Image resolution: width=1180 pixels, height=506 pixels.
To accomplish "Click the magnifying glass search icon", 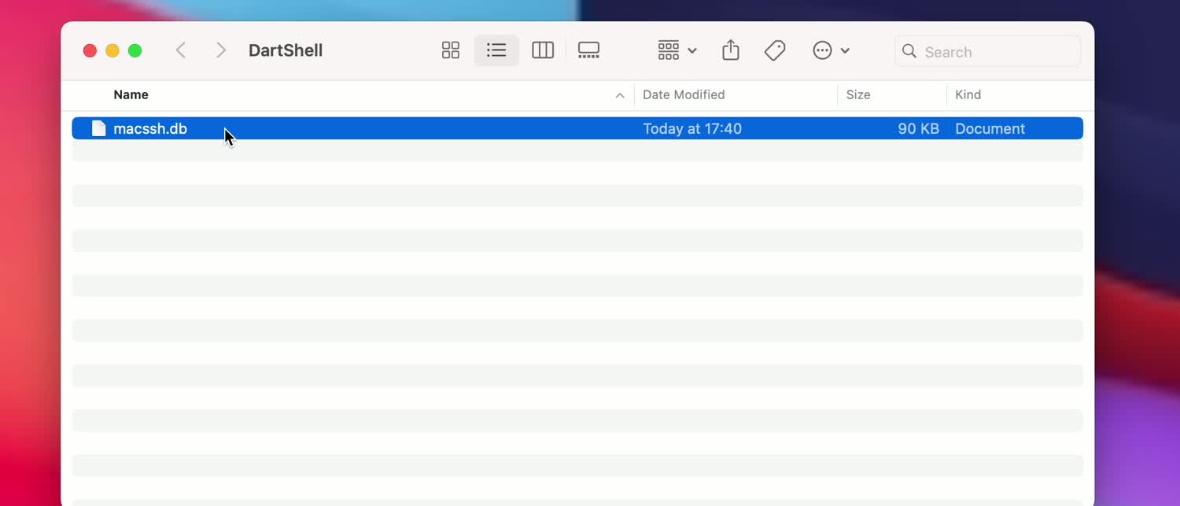I will coord(909,51).
